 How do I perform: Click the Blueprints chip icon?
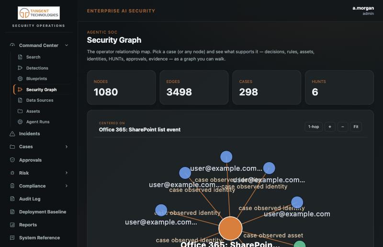[20, 79]
